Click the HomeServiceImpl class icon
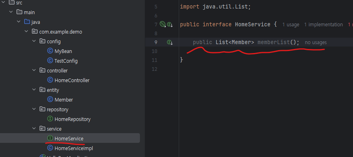 point(50,148)
